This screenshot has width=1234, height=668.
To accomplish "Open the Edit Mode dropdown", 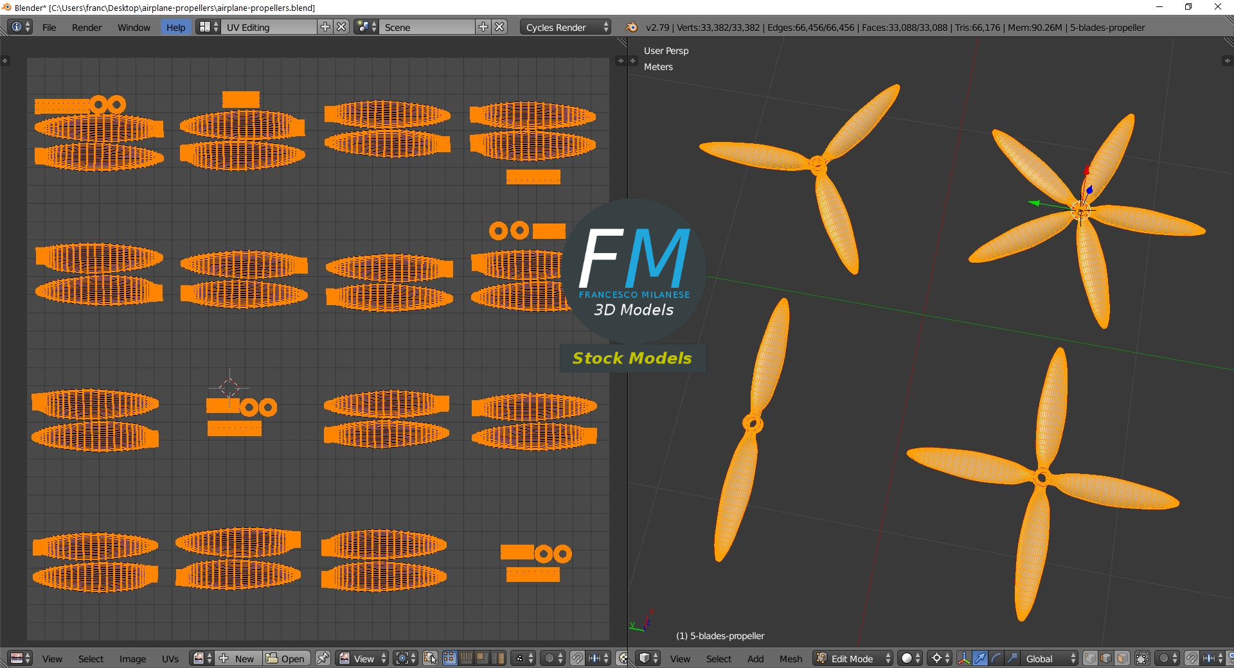I will pos(853,658).
